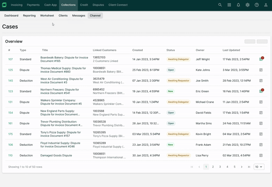The image size is (272, 187).
Task: Go to page 3
Action: click(220, 167)
